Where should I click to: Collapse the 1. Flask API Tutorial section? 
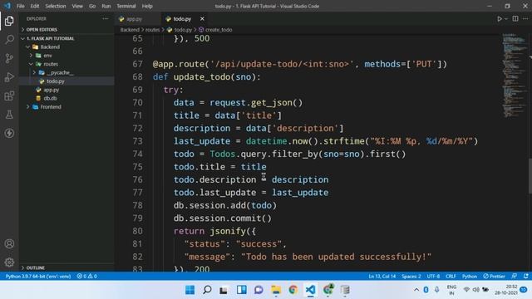66,39
